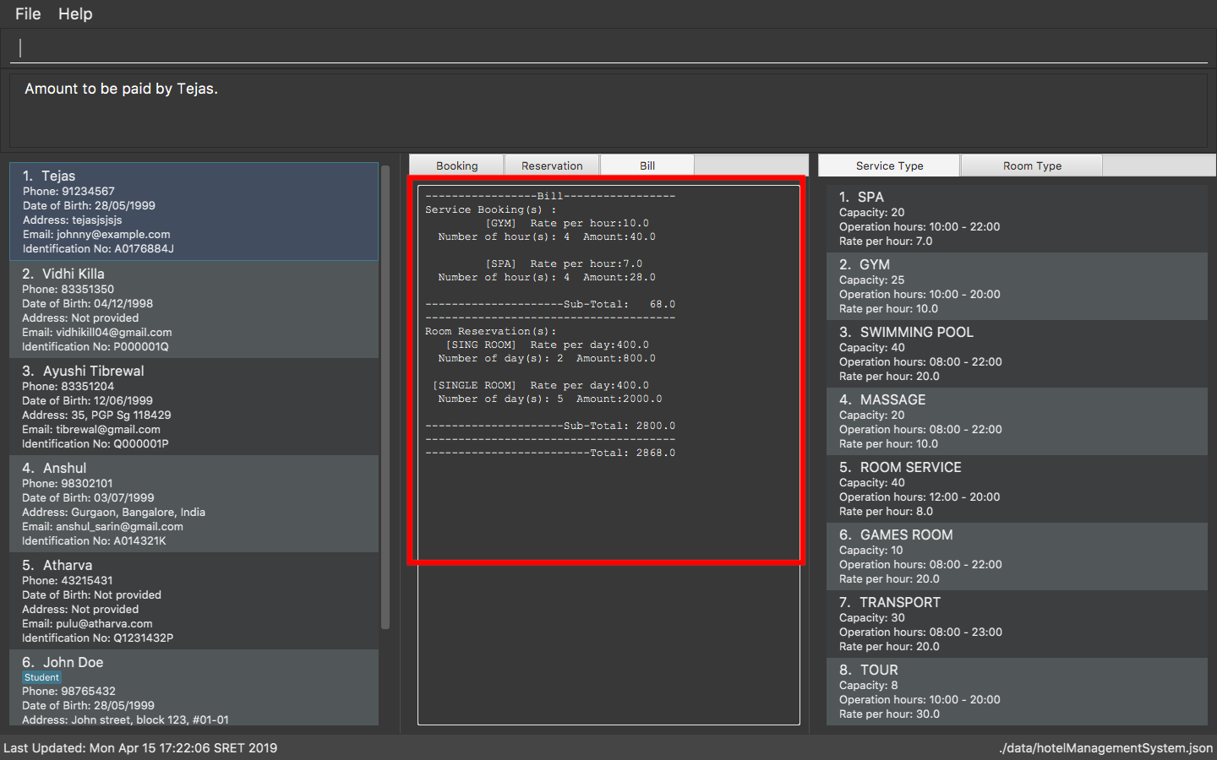Select guest card 3. Ayushi Tibrewal
Image resolution: width=1217 pixels, height=760 pixels.
tap(194, 406)
